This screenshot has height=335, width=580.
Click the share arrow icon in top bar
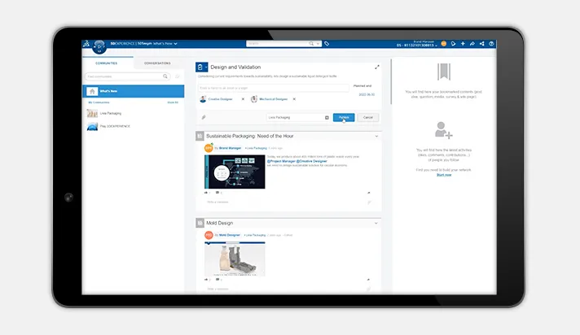point(472,44)
